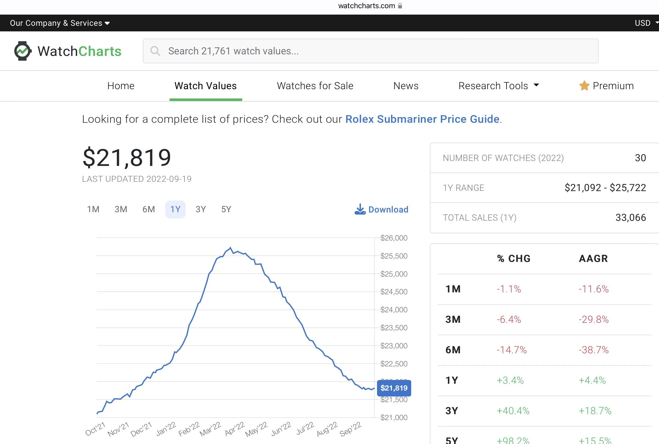Select the 3Y chart range
This screenshot has width=659, height=444.
coord(201,209)
